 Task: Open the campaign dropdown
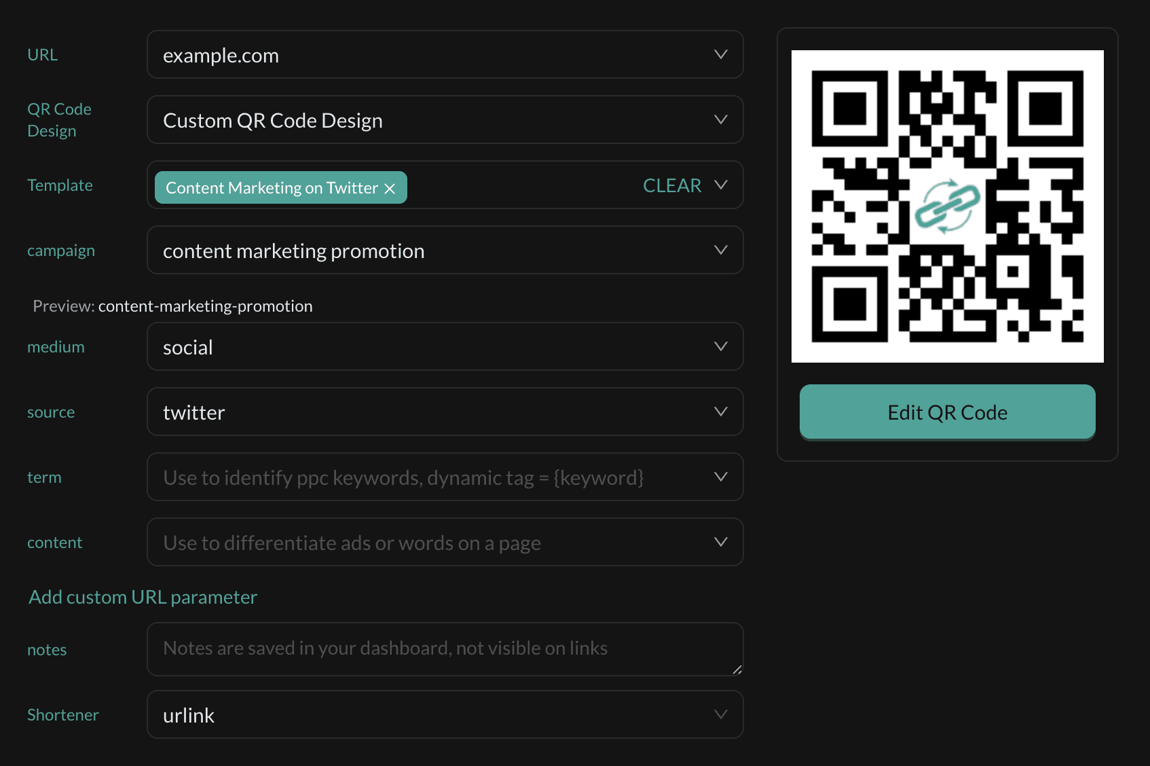click(722, 250)
